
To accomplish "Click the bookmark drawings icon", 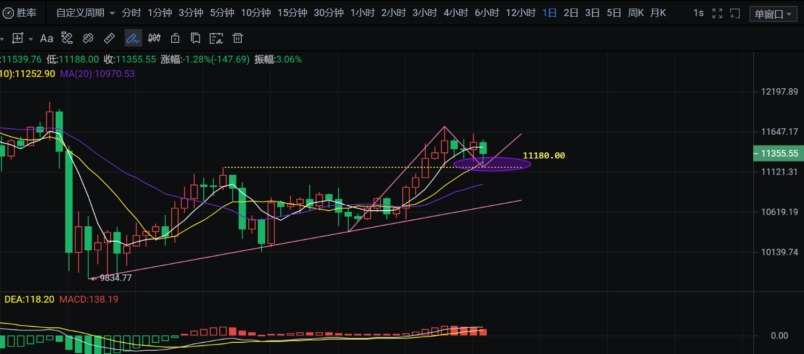I will 195,38.
